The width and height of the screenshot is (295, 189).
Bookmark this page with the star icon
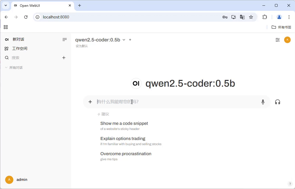[251, 17]
